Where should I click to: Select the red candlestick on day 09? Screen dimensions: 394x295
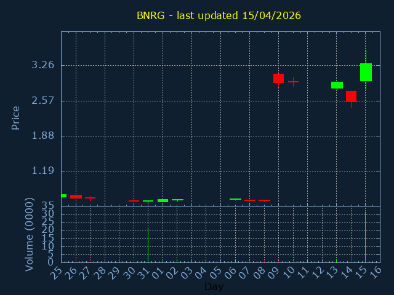278,78
